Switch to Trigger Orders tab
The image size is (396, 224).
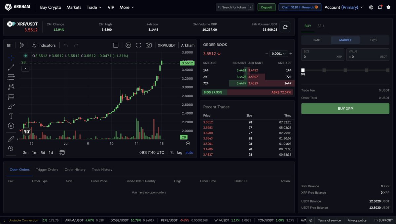47,169
